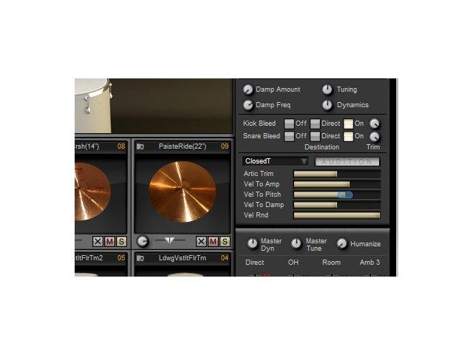Screen dimensions: 473x355
Task: Solo the PaisteRide slot
Action: click(x=225, y=242)
